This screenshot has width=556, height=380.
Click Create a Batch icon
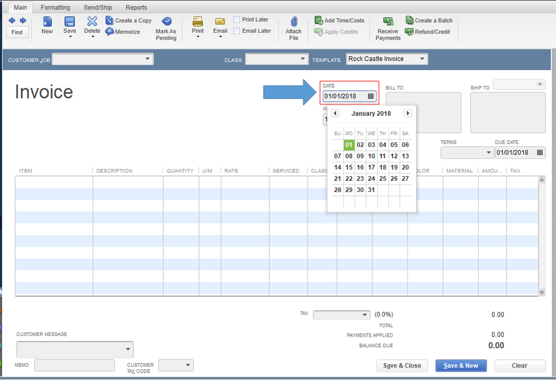point(410,20)
